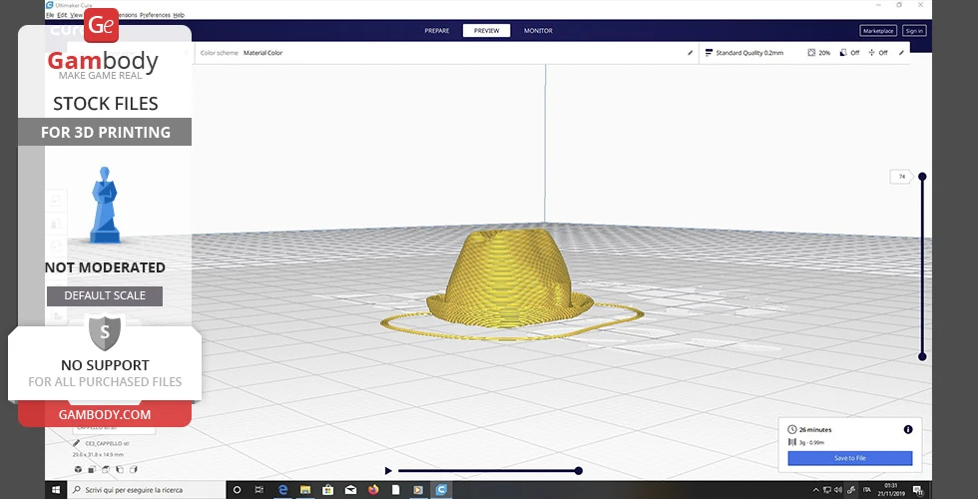Switch to front view icon
The height and width of the screenshot is (499, 978).
[x=92, y=470]
